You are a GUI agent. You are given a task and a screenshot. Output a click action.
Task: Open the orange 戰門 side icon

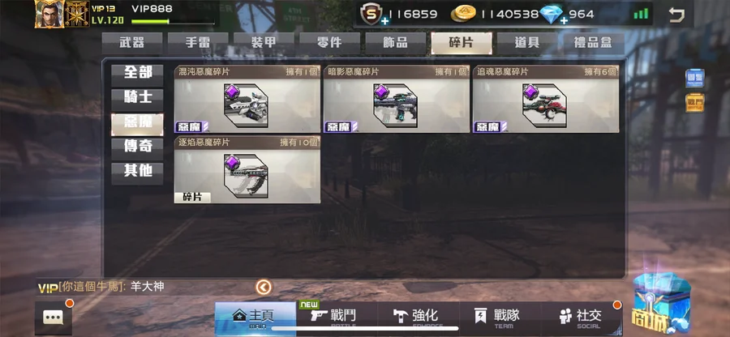(694, 103)
